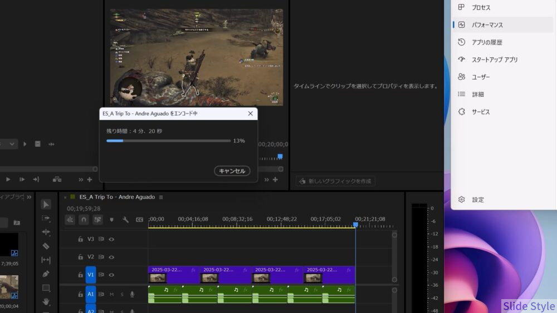This screenshot has height=313, width=557.
Task: Select the Rectangle shape tool
Action: (x=46, y=287)
